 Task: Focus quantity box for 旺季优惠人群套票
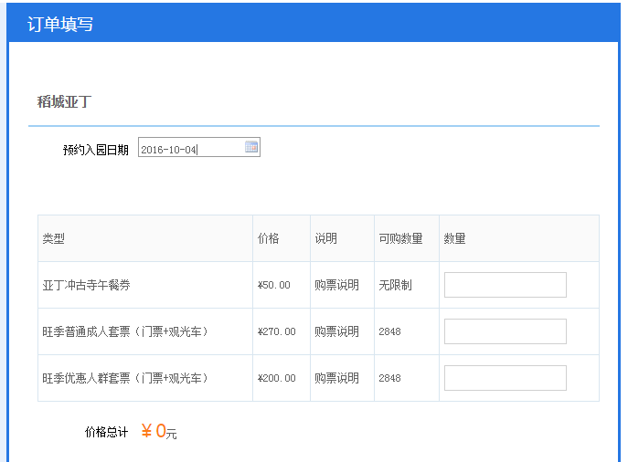pos(505,378)
